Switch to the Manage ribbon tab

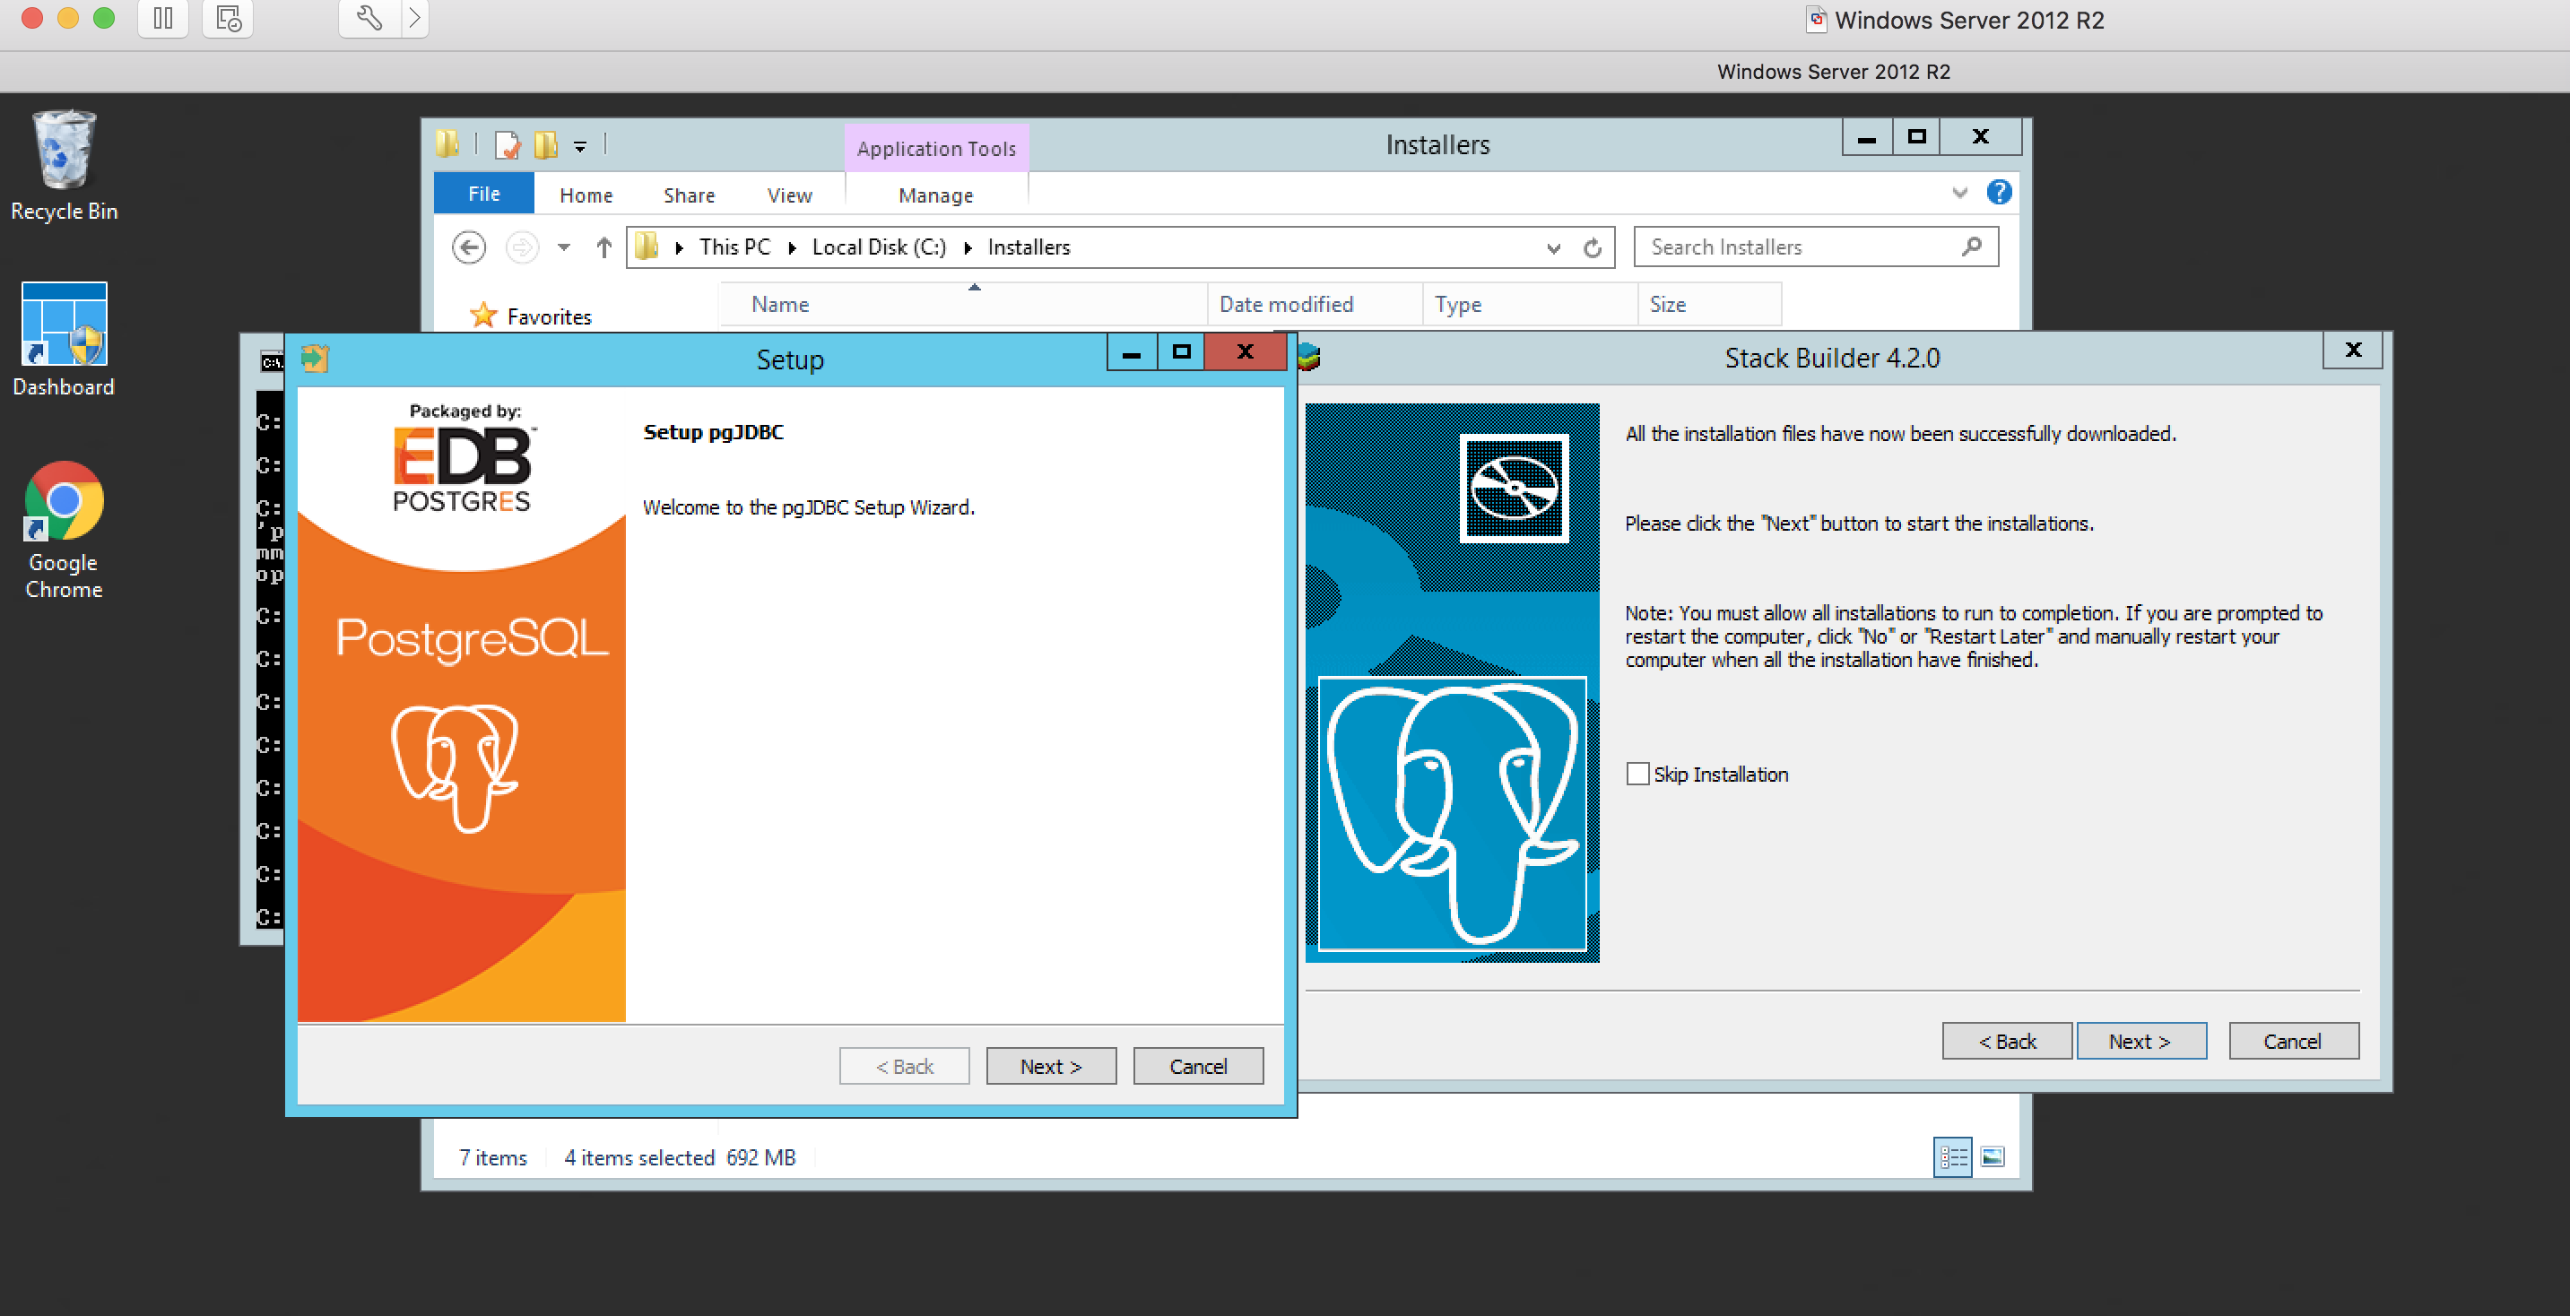[934, 195]
